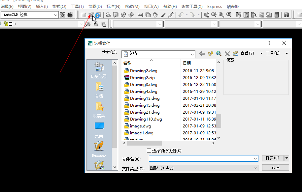Viewport: 302px width, 192px height.
Task: Open the DesignCenter icon
Action: (246, 15)
